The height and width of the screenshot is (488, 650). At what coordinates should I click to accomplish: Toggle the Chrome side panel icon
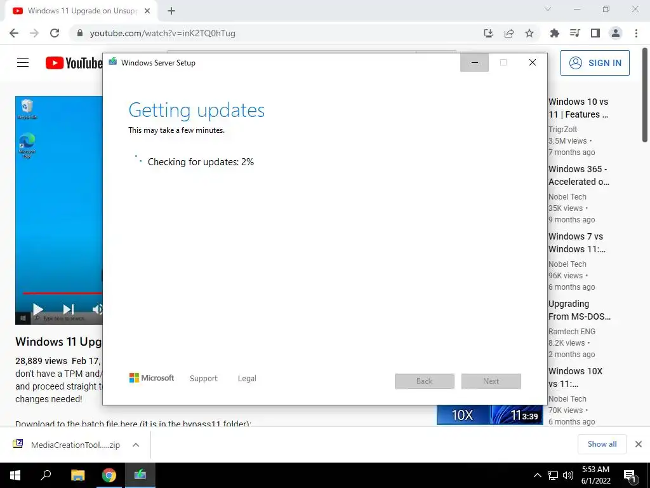(x=595, y=33)
